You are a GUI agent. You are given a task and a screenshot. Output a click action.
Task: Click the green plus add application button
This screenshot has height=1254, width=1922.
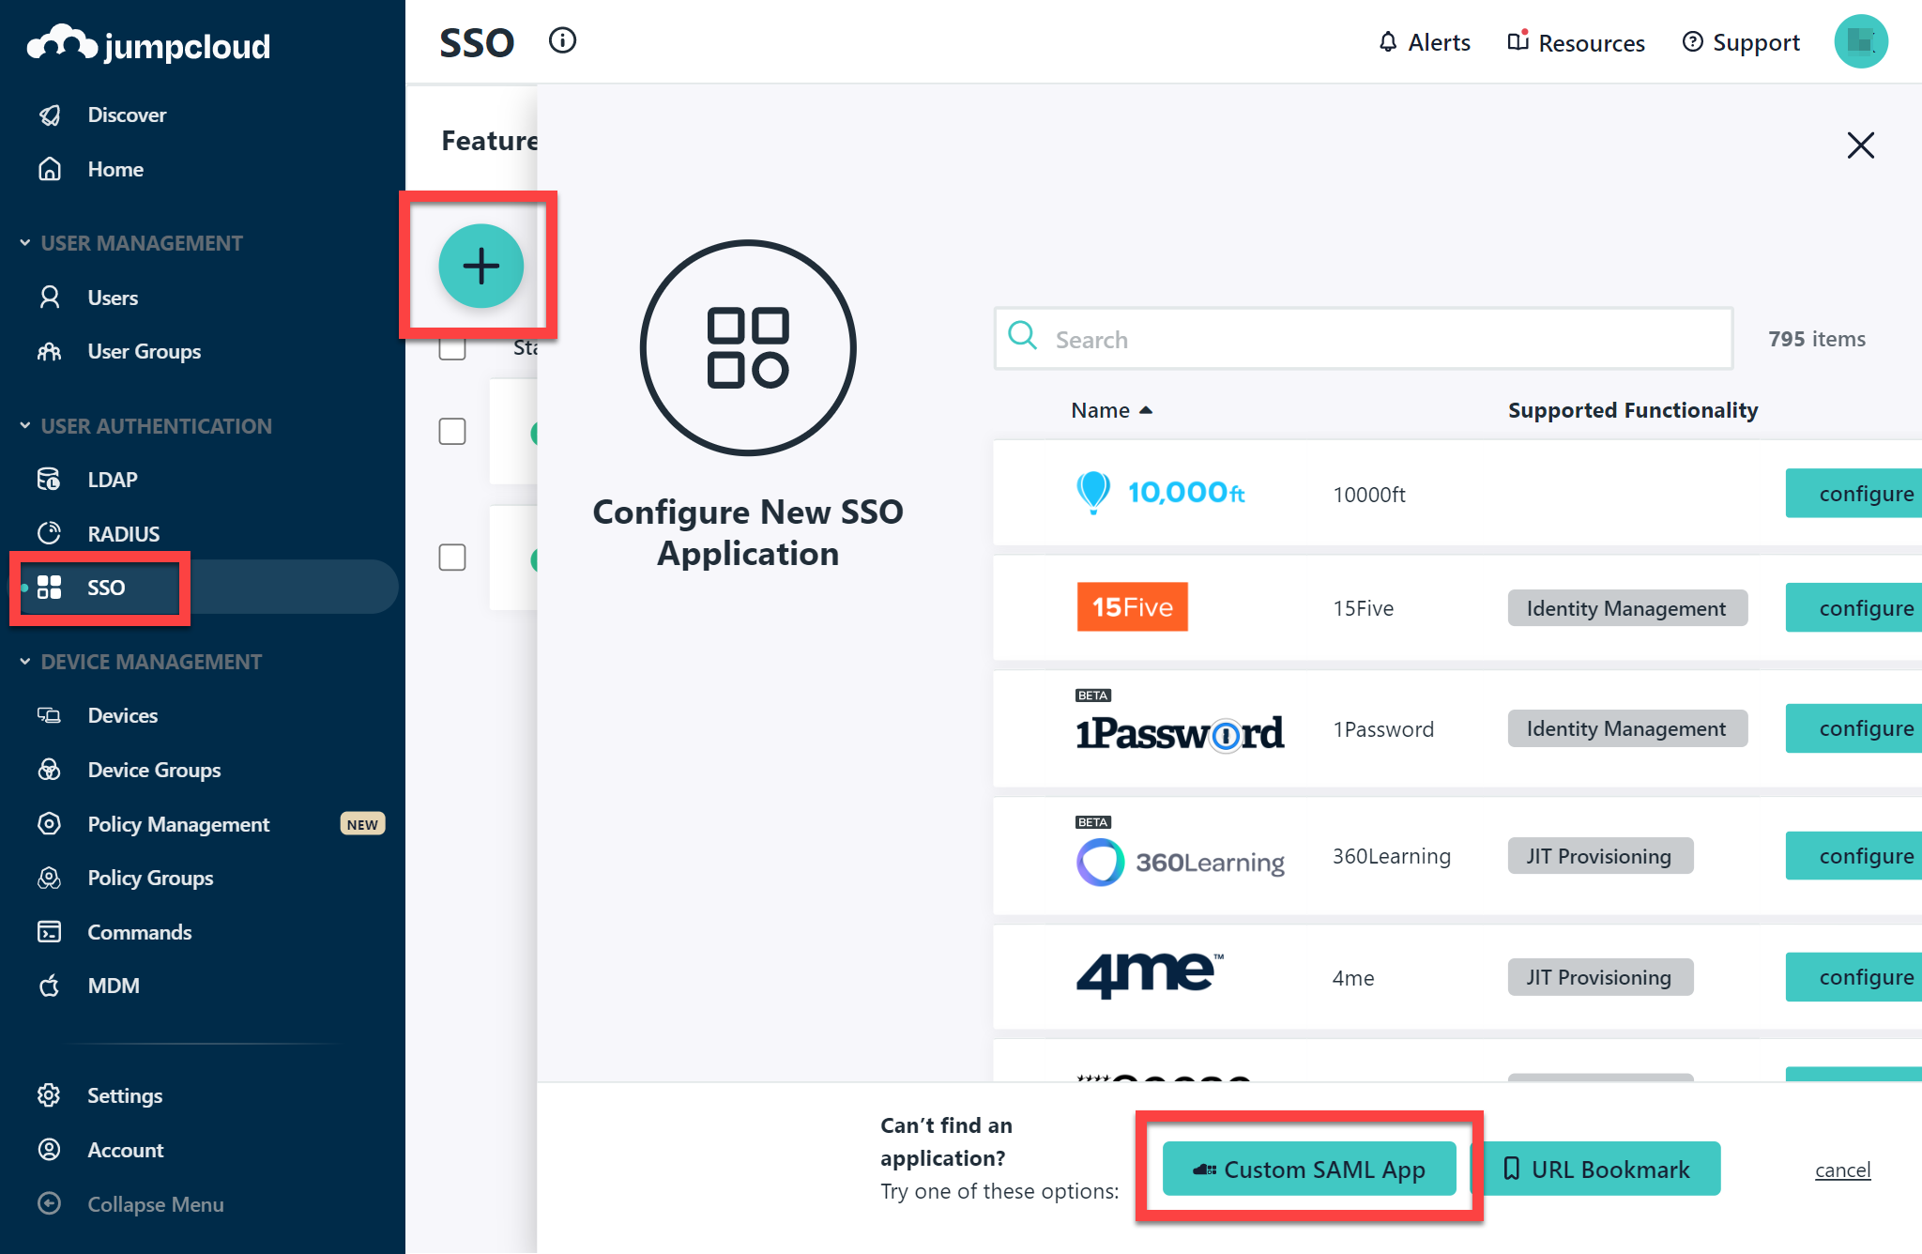481,266
